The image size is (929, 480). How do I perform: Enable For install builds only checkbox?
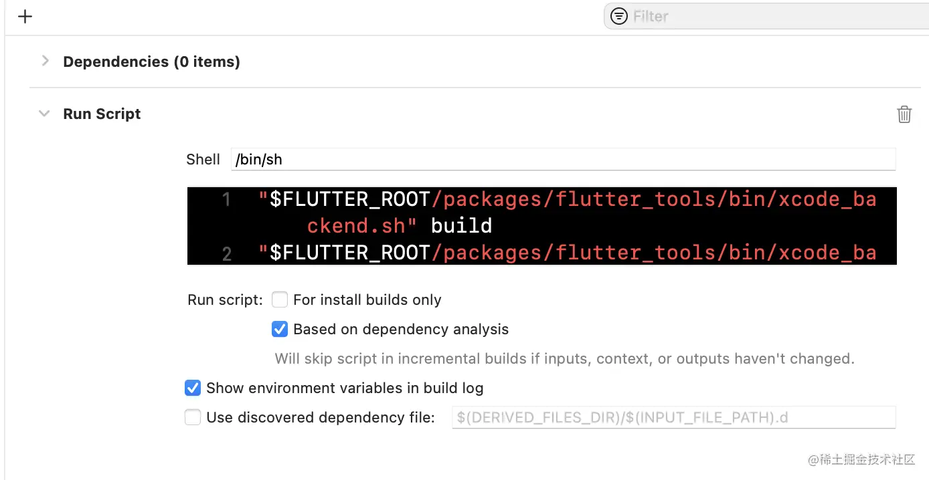tap(280, 299)
